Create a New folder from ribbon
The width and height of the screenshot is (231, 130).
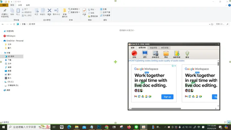click(x=65, y=13)
